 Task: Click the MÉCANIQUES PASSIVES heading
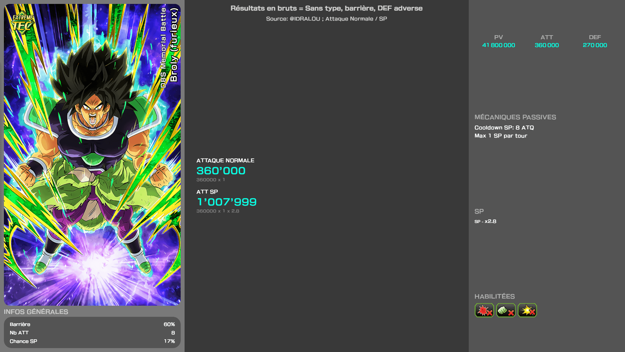pos(515,117)
